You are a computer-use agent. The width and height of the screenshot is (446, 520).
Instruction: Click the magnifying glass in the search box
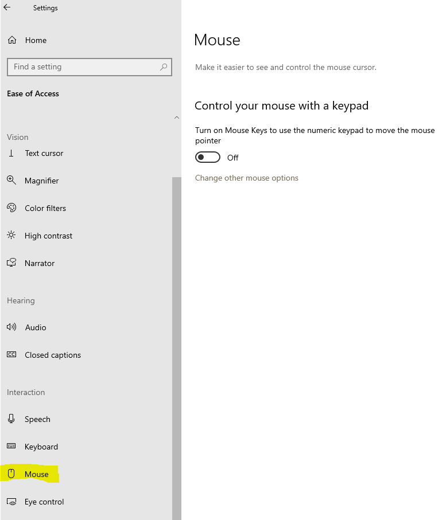pyautogui.click(x=162, y=67)
